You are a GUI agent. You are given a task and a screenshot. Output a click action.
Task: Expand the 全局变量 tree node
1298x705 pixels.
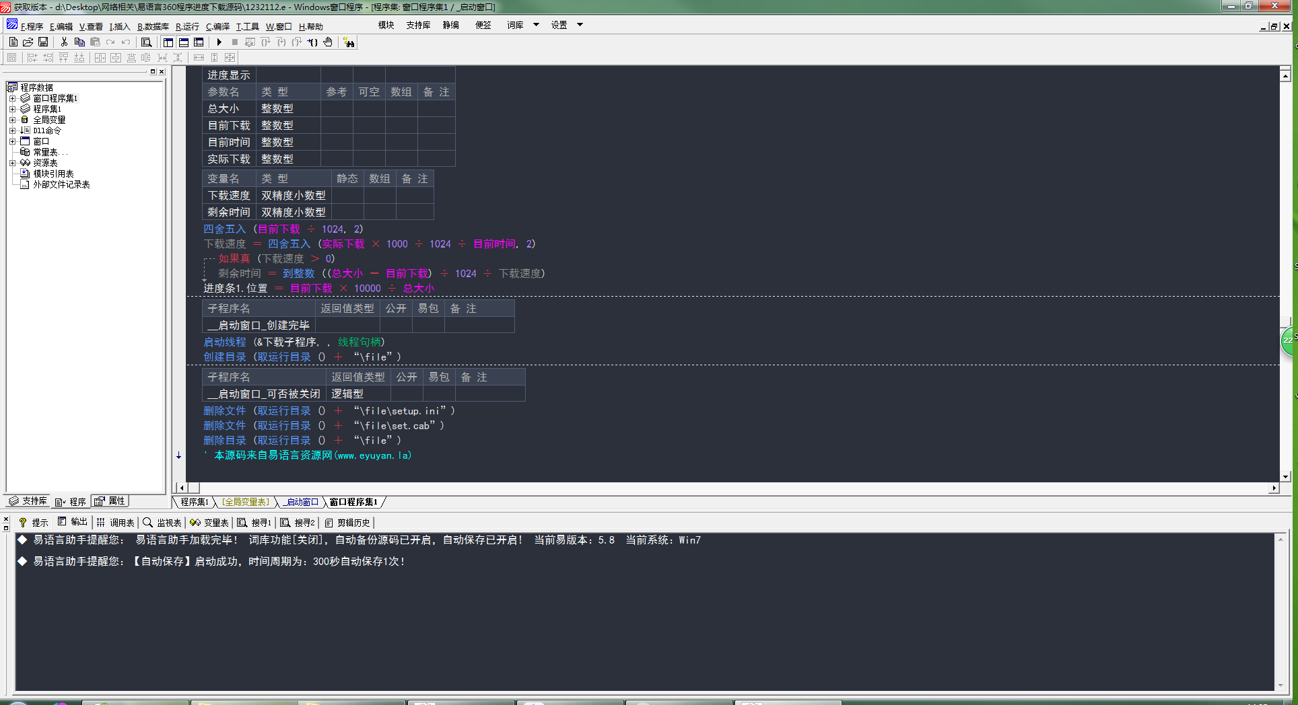(x=12, y=120)
